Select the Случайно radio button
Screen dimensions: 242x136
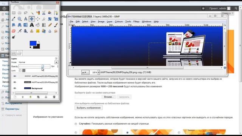click(x=76, y=124)
